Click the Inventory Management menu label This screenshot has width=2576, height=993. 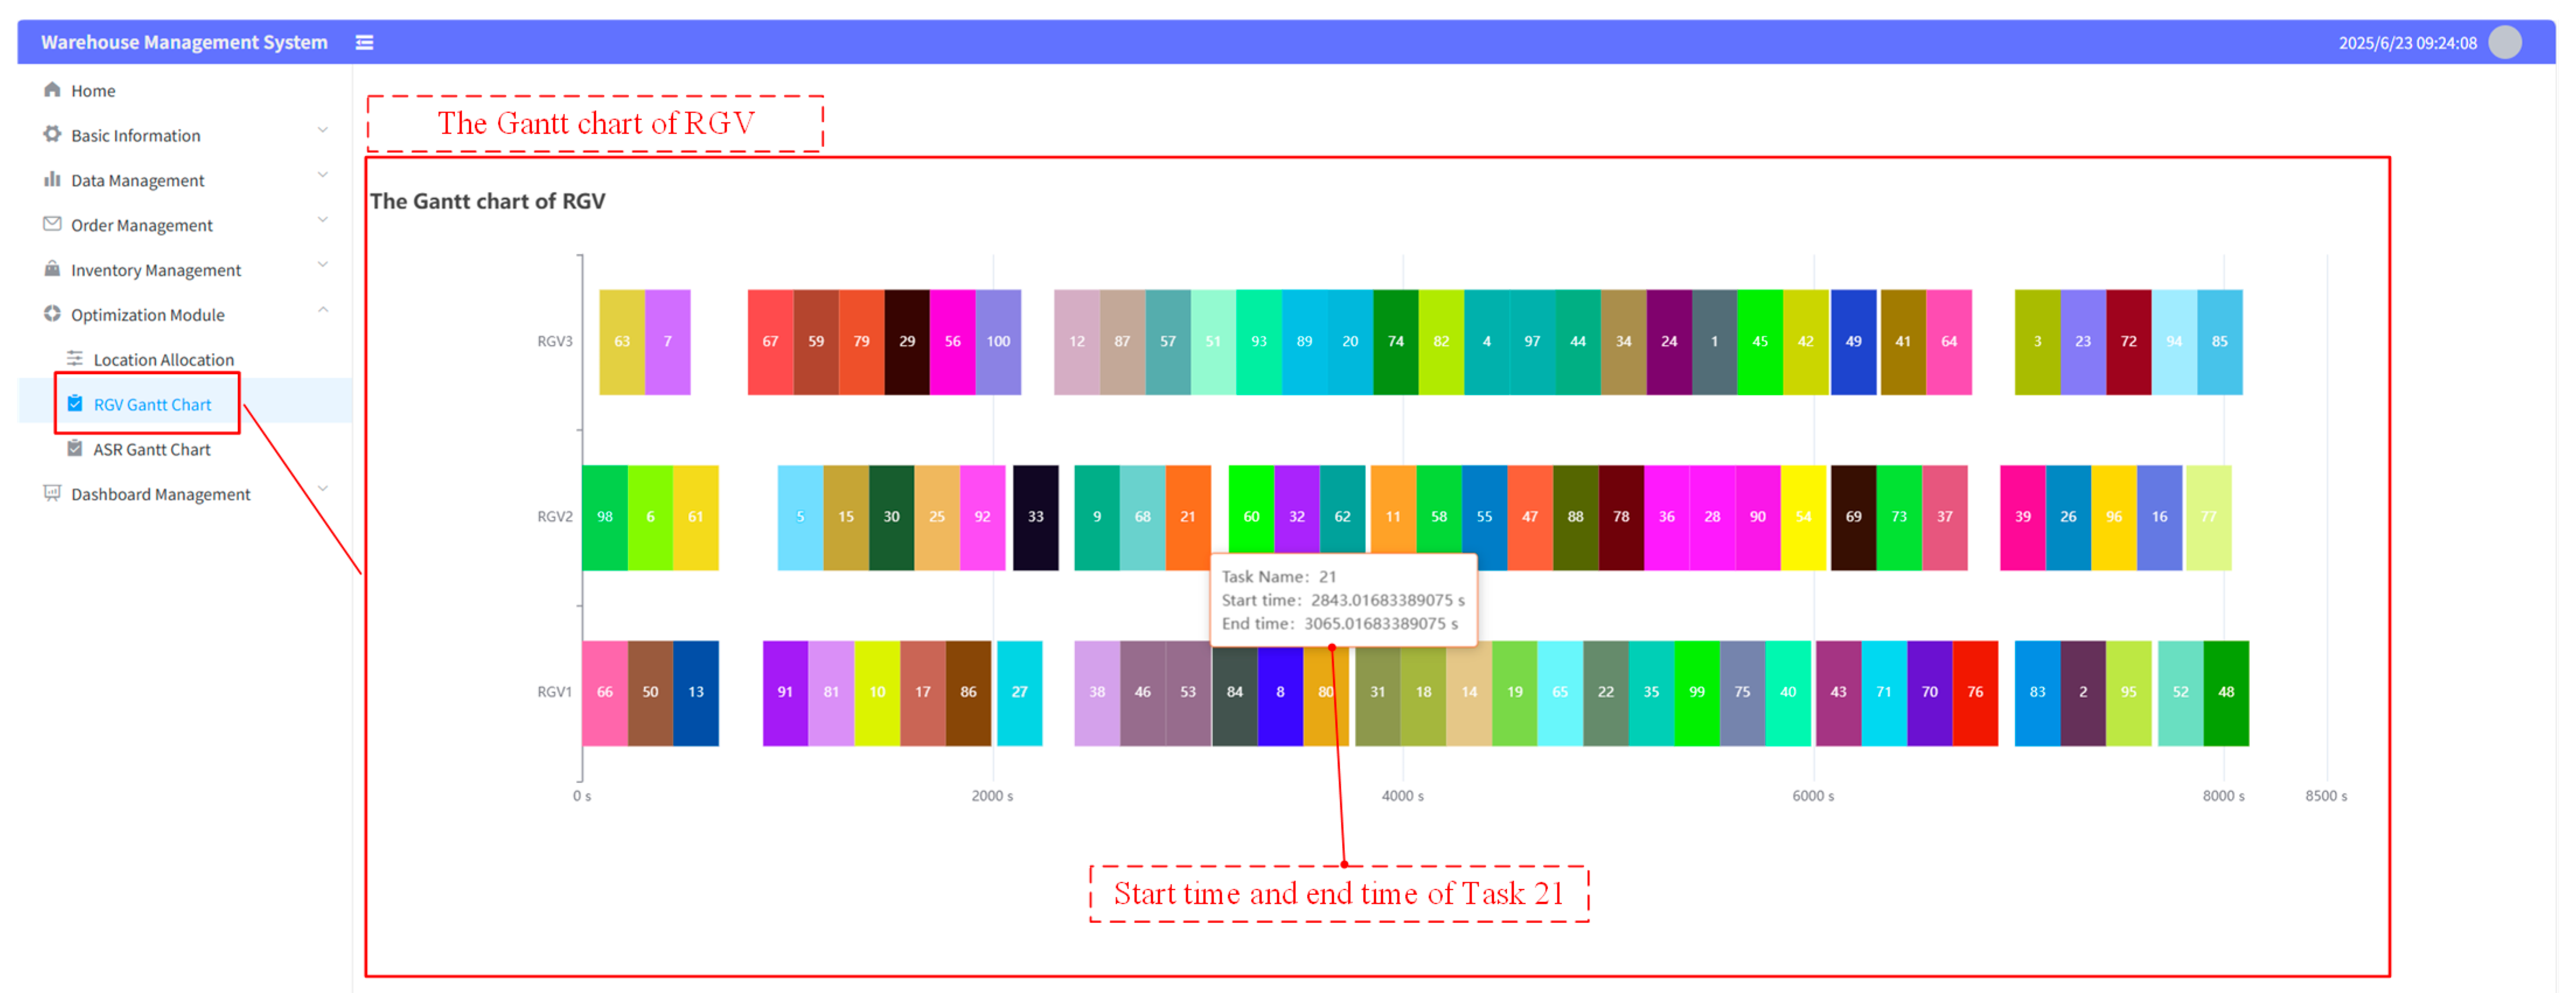156,270
